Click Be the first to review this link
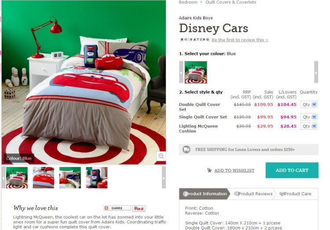The image size is (330, 230). [x=240, y=40]
